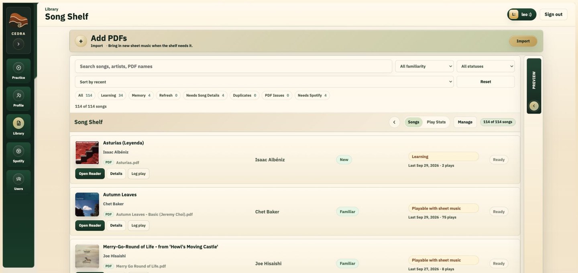Click the Ready badge for Merry-Go-Round of Life
The width and height of the screenshot is (578, 273).
click(499, 263)
